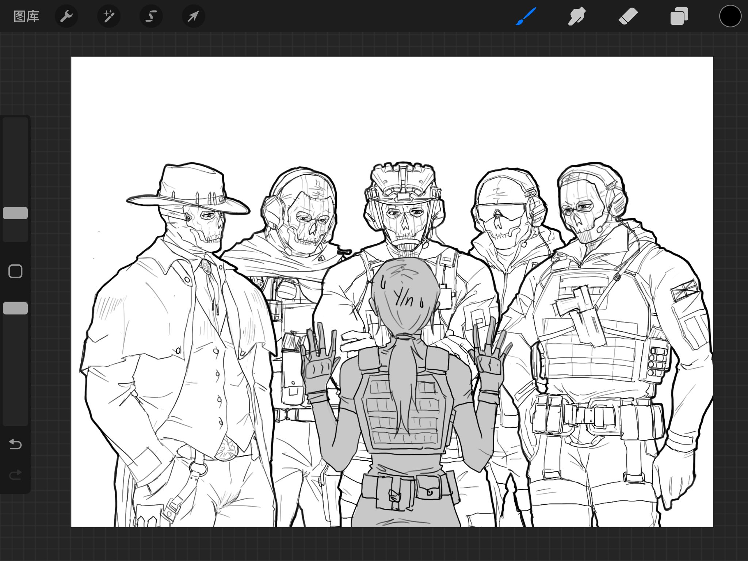Tap the square modify button on sidebar
748x561 pixels.
coord(15,271)
